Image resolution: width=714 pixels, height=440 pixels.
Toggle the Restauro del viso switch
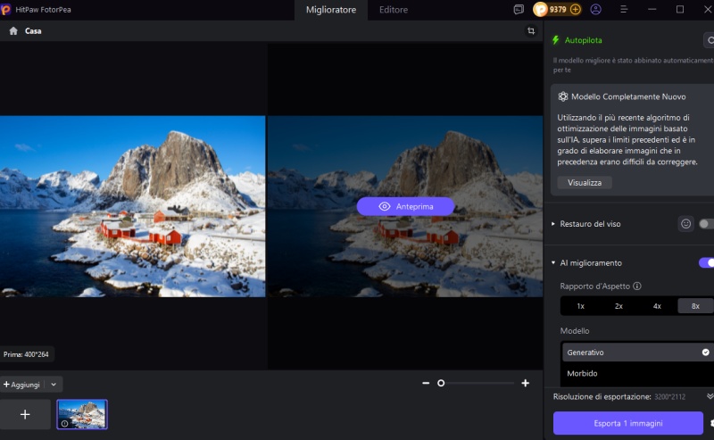(x=706, y=224)
